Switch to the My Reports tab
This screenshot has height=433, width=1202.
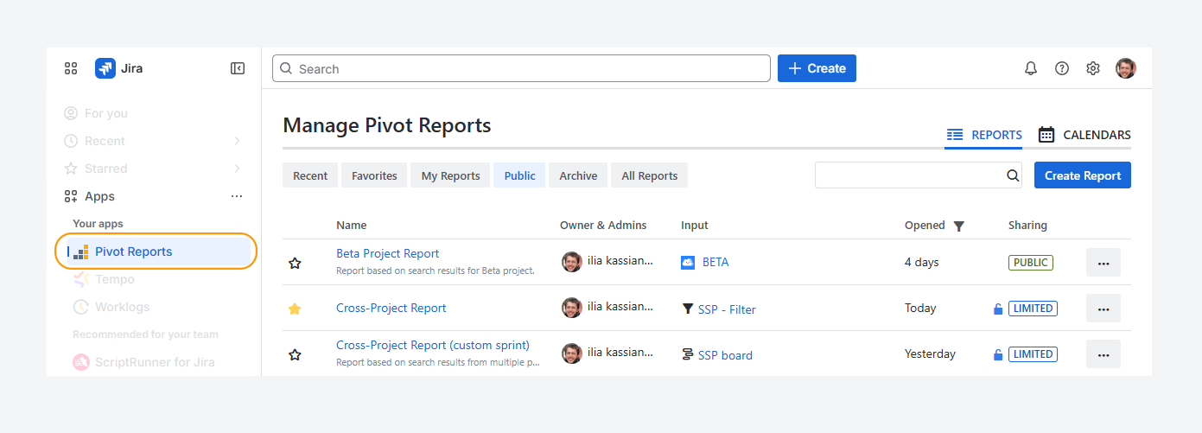tap(450, 175)
